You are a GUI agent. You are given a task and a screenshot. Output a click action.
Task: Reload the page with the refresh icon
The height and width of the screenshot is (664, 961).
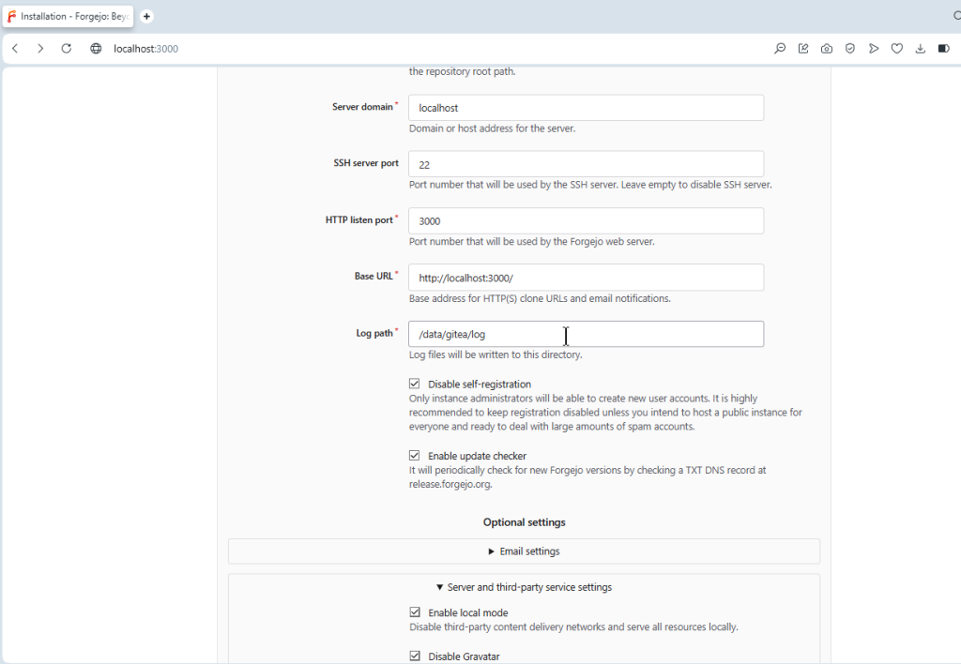click(x=67, y=49)
